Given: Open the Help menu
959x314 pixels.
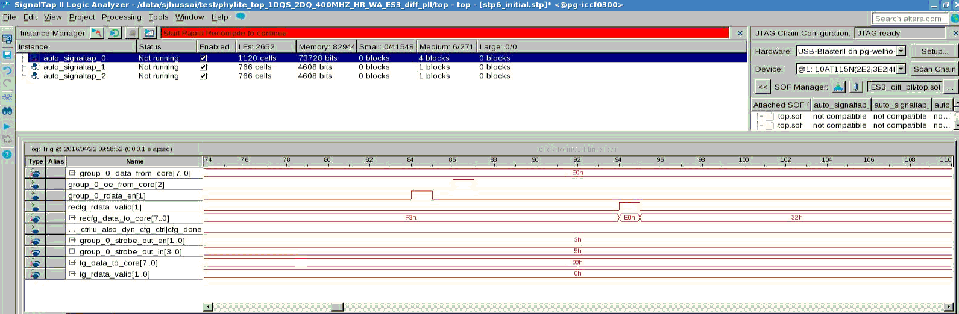Looking at the screenshot, I should coord(219,17).
